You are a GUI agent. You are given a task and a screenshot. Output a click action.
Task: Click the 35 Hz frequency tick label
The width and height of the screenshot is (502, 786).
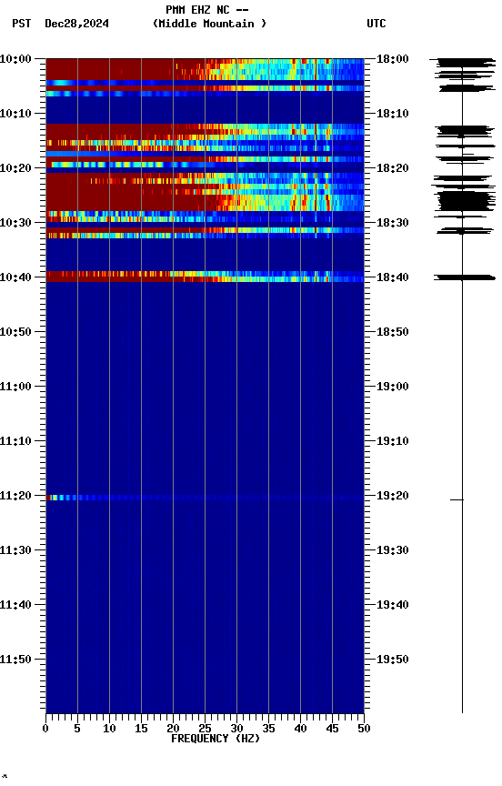(268, 729)
